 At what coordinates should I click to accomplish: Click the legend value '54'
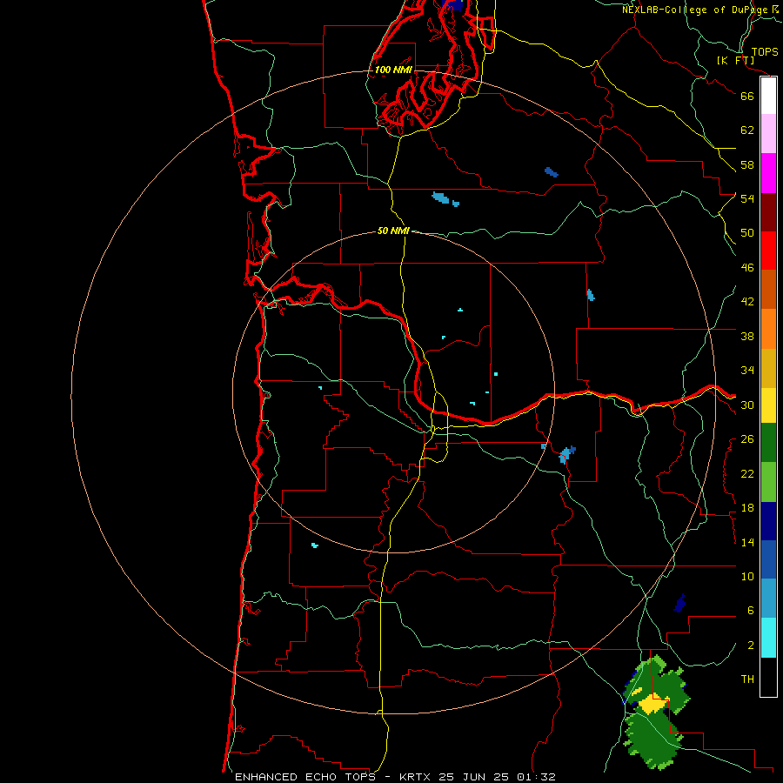pos(747,198)
